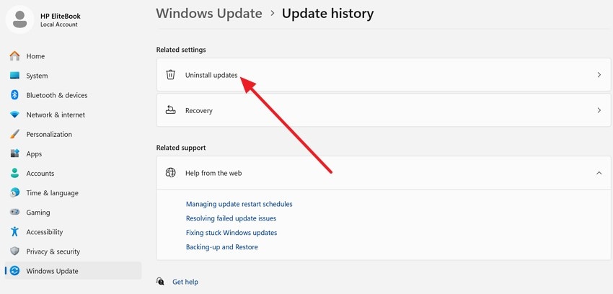613x294 pixels.
Task: Select Apps in the sidebar
Action: 73,153
